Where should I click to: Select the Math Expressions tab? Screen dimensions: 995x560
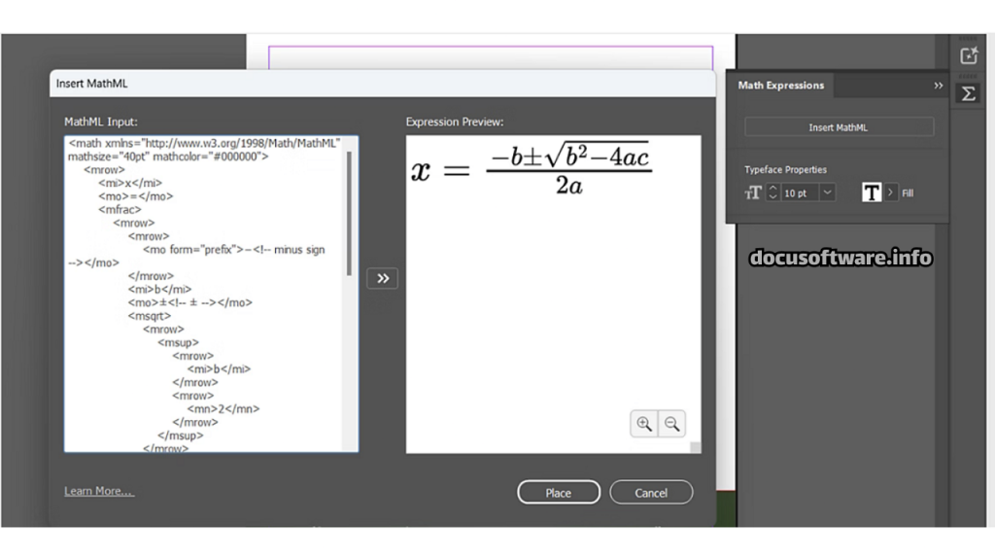tap(780, 86)
